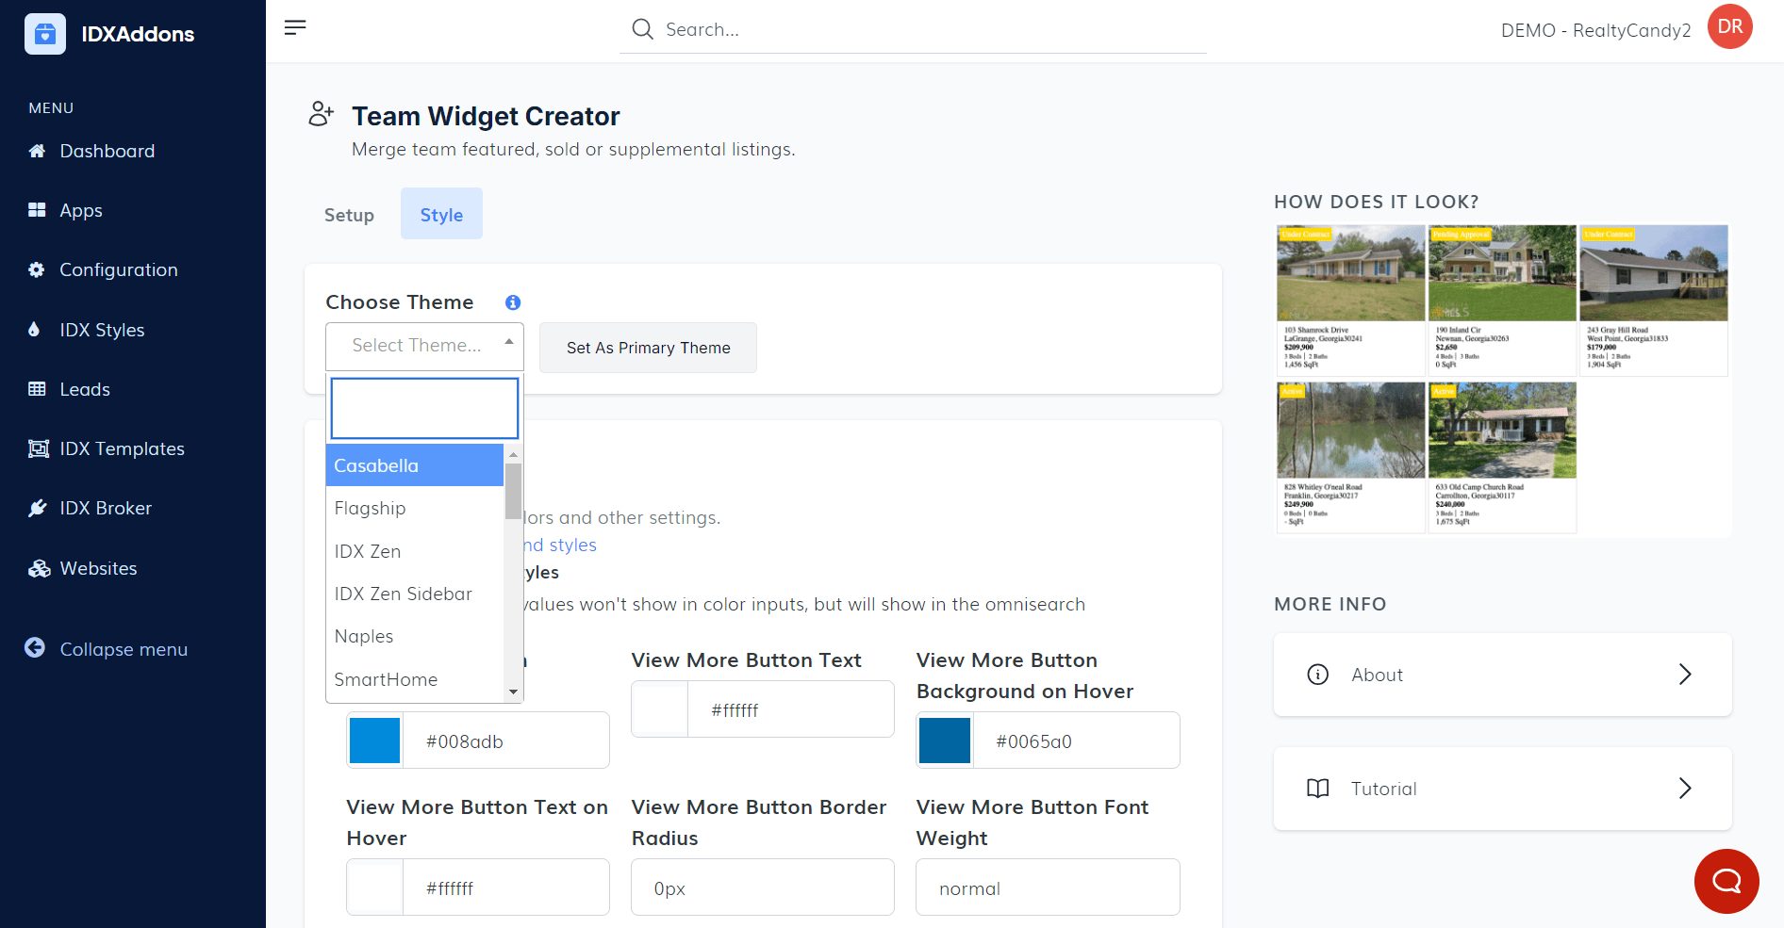Click the Collapse menu arrow icon
The image size is (1784, 928).
click(x=35, y=648)
